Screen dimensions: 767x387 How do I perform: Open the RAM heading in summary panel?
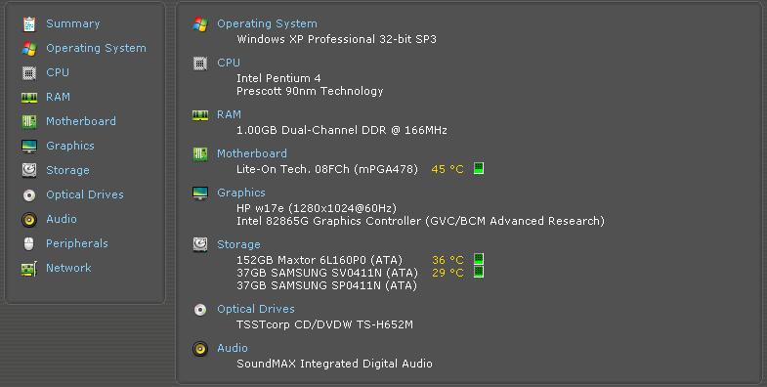coord(229,114)
